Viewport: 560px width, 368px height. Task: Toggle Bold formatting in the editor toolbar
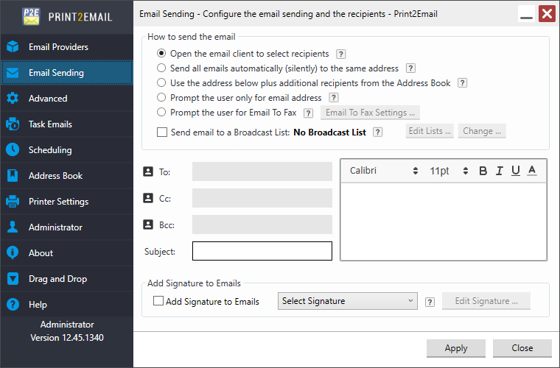[x=483, y=171]
